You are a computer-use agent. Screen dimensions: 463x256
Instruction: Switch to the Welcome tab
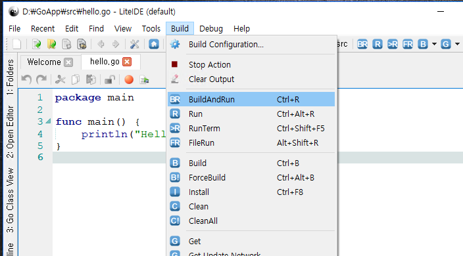tap(44, 62)
